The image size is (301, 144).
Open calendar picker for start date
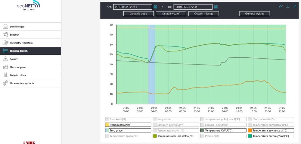tap(156, 7)
